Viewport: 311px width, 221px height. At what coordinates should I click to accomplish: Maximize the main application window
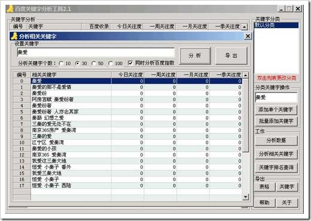(289, 9)
